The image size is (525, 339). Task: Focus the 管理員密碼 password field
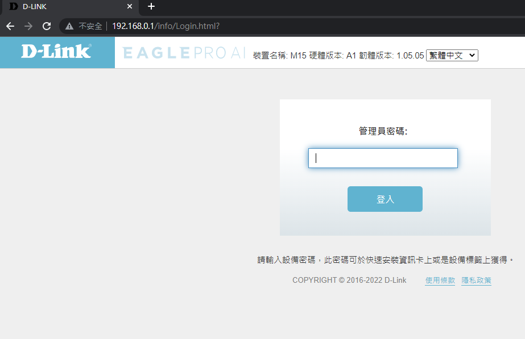coord(383,158)
